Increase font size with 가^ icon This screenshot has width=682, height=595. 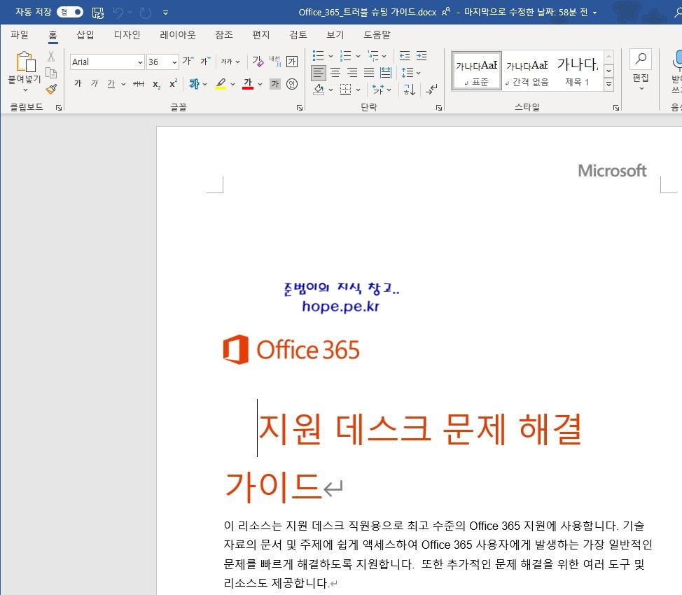point(188,62)
